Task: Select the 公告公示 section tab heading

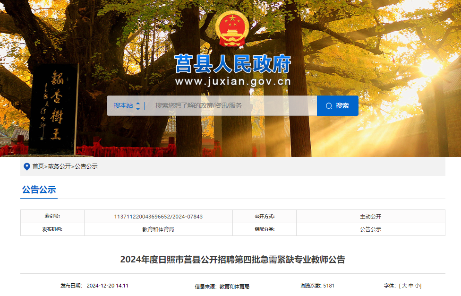Action: tap(39, 190)
